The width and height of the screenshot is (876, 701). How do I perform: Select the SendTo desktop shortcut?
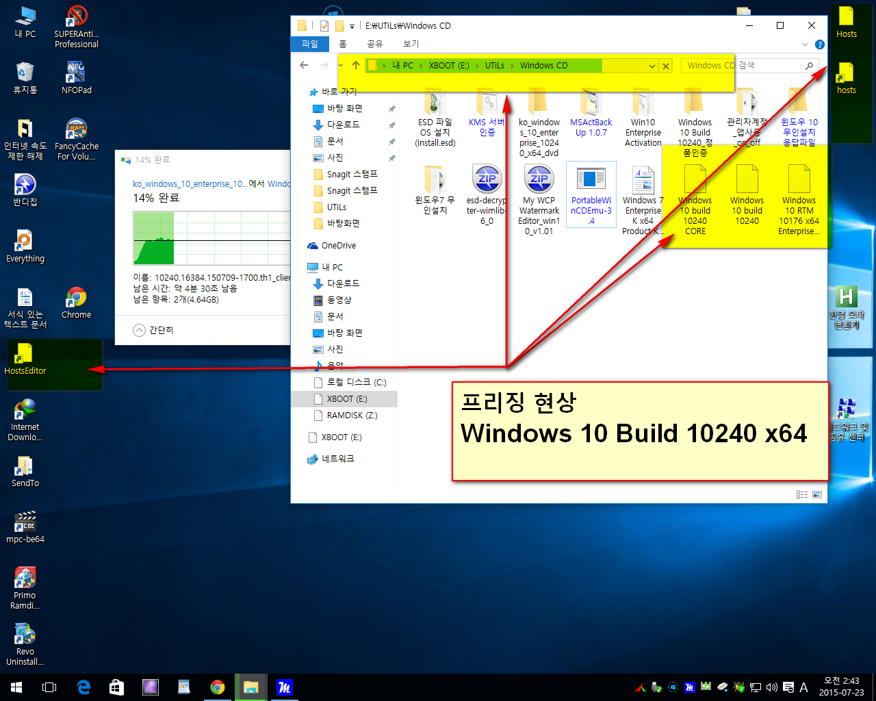point(25,471)
